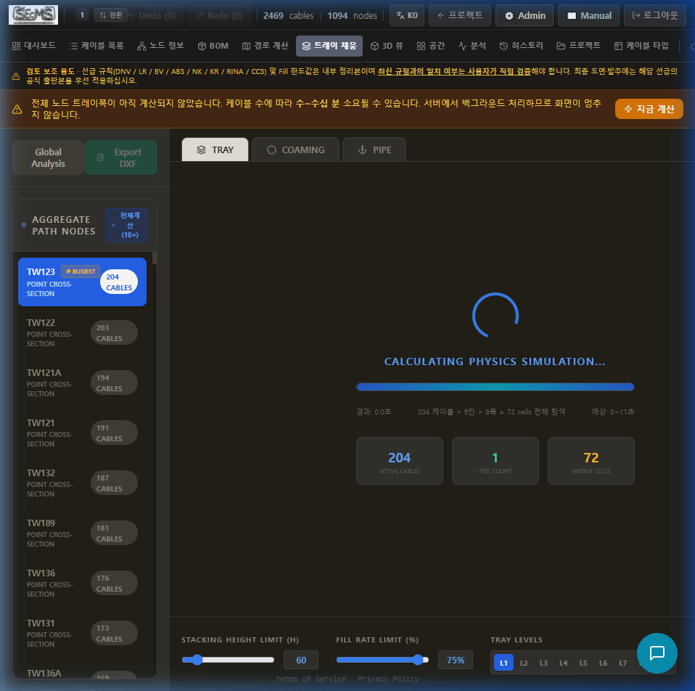
Task: Click Export DXF button
Action: tap(121, 158)
